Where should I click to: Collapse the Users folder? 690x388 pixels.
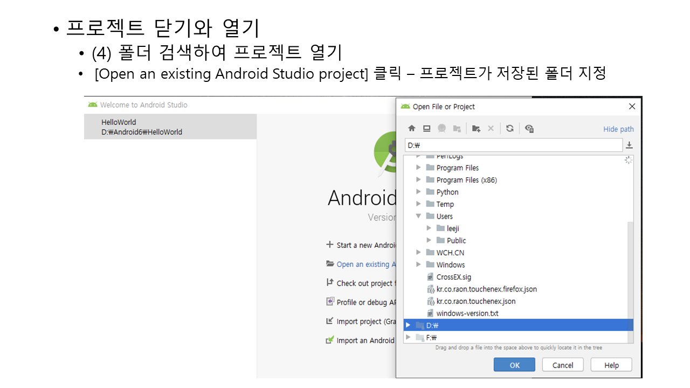pos(418,216)
